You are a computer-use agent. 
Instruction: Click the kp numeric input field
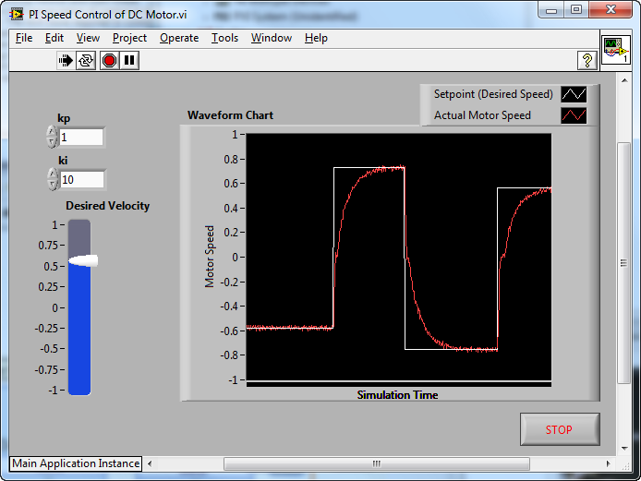[81, 138]
